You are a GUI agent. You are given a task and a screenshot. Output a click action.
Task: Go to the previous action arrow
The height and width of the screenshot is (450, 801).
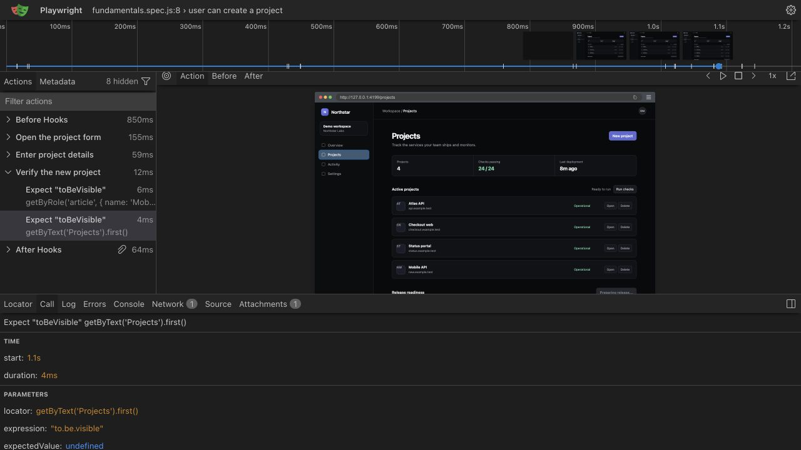click(708, 76)
